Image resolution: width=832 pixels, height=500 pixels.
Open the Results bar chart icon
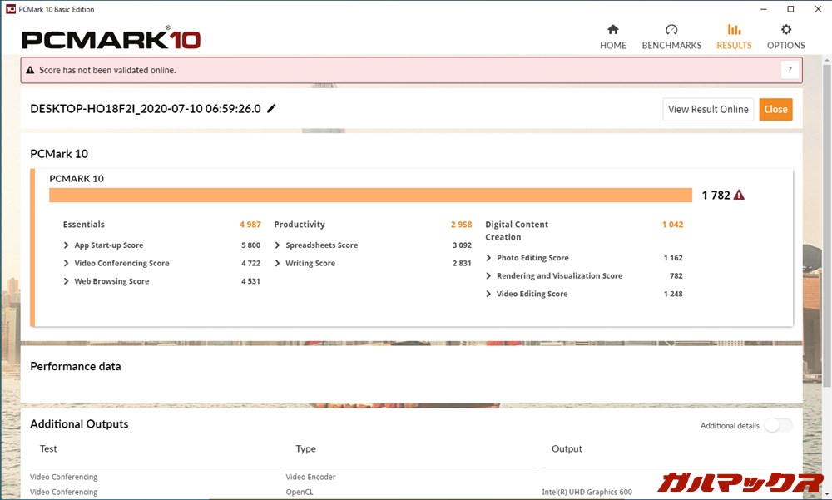[734, 31]
